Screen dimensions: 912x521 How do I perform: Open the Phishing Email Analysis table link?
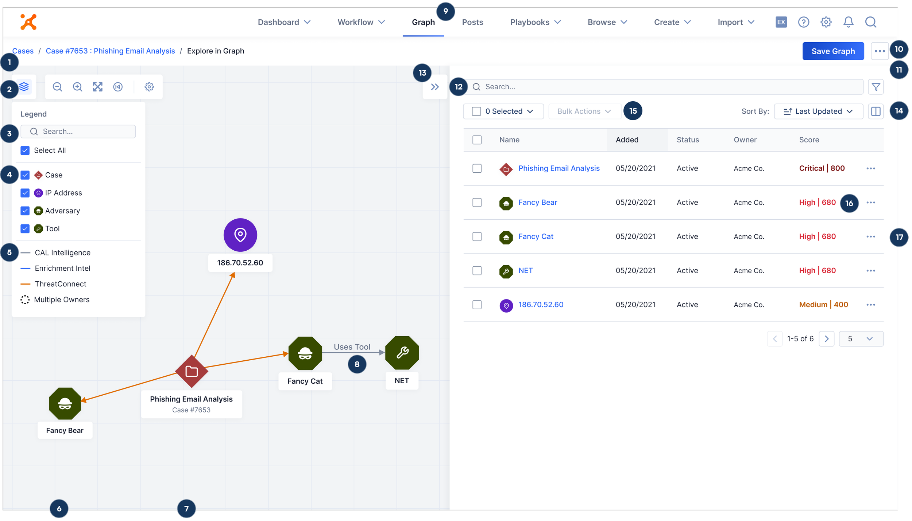pos(559,168)
